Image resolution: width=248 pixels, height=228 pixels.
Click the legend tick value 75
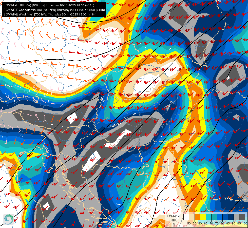[x=217, y=224]
